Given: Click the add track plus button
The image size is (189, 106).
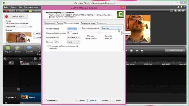Looking at the screenshot, I should [x=18, y=90].
